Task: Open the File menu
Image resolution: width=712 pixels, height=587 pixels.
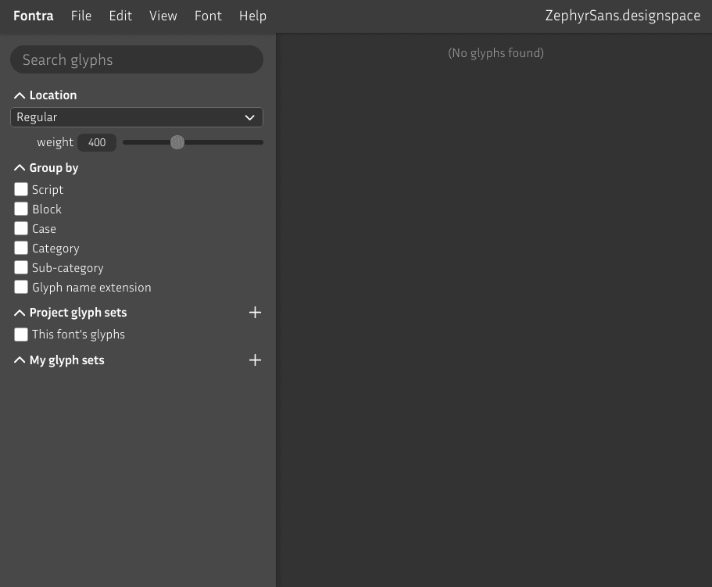Action: click(81, 16)
